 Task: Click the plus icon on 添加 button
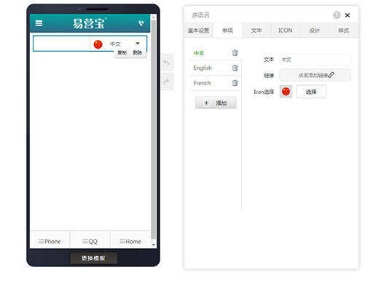206,103
